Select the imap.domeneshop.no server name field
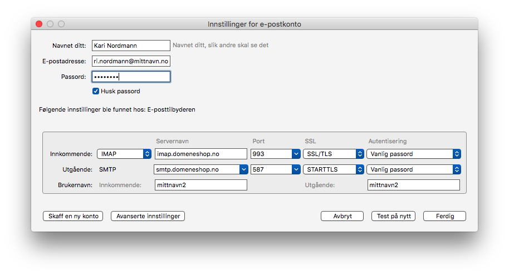This screenshot has width=509, height=276. (x=201, y=154)
